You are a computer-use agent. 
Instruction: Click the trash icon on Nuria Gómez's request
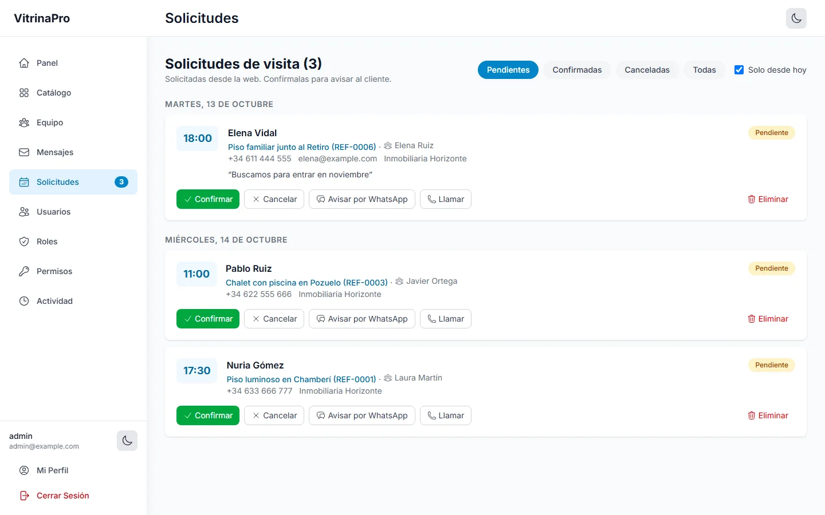[752, 415]
